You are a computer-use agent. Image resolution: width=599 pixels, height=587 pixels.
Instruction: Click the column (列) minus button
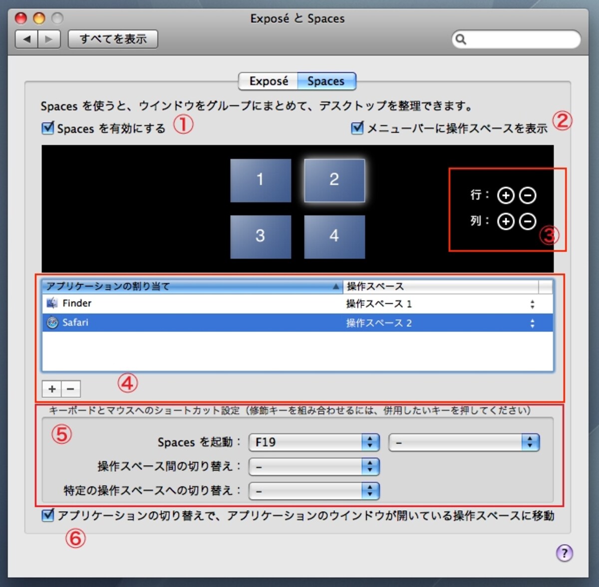[528, 221]
